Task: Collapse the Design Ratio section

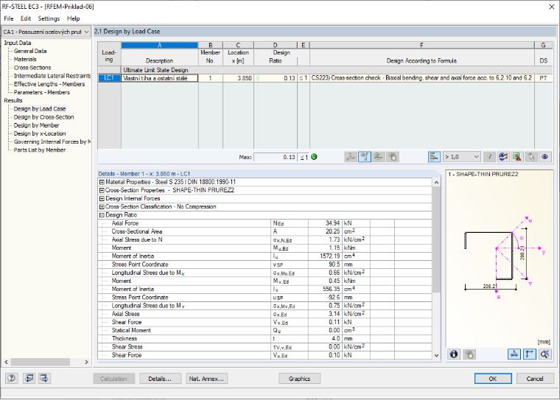Action: pos(102,215)
